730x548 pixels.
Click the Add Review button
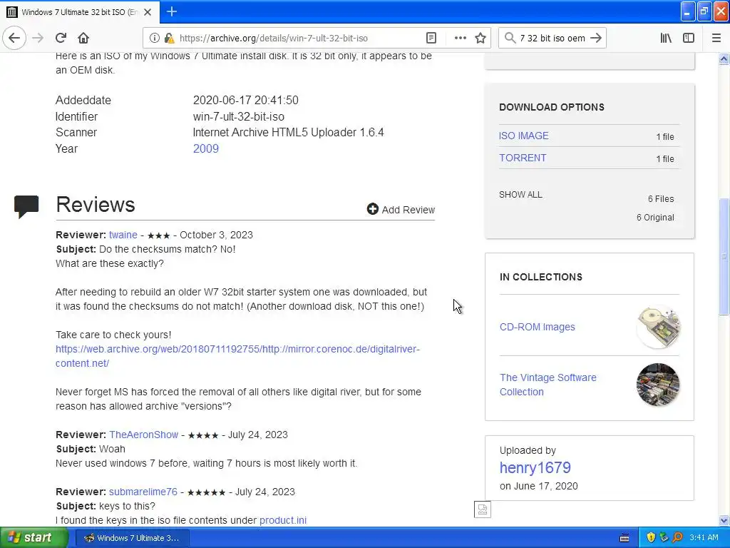tap(401, 210)
